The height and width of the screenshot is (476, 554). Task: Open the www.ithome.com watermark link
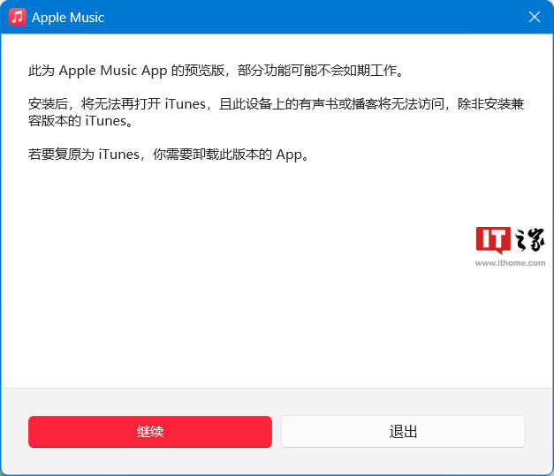tap(510, 262)
